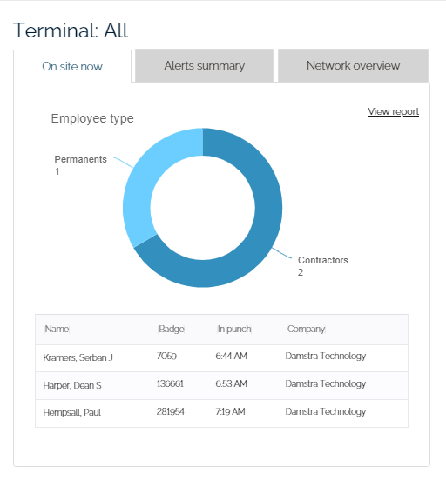
Task: Select the Hempsall, Paul row
Action: pos(221,413)
